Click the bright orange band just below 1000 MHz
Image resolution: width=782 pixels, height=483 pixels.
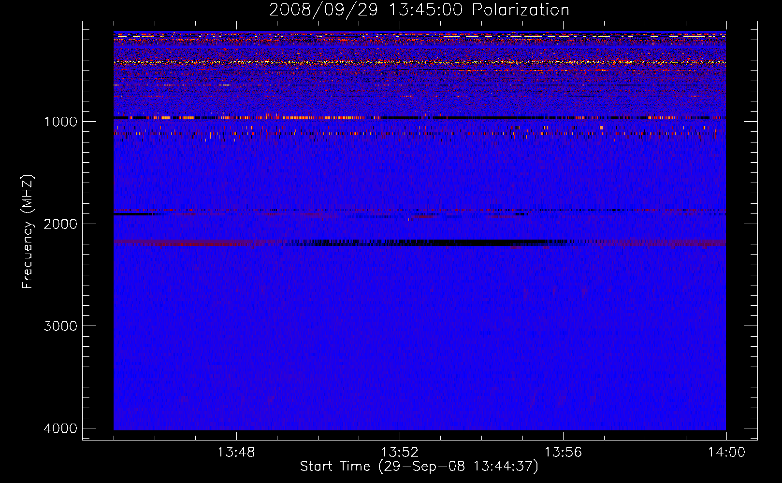[420, 118]
